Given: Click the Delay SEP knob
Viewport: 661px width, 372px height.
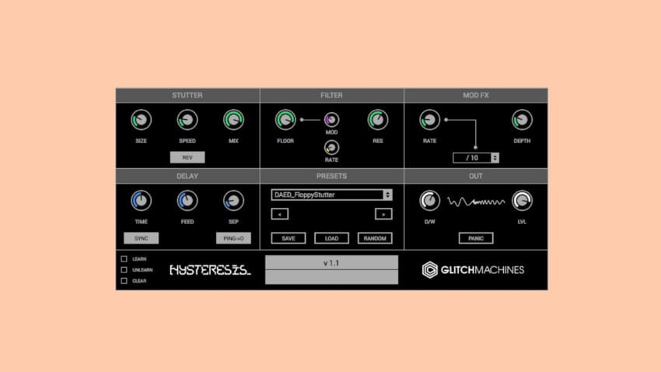Looking at the screenshot, I should pos(233,201).
